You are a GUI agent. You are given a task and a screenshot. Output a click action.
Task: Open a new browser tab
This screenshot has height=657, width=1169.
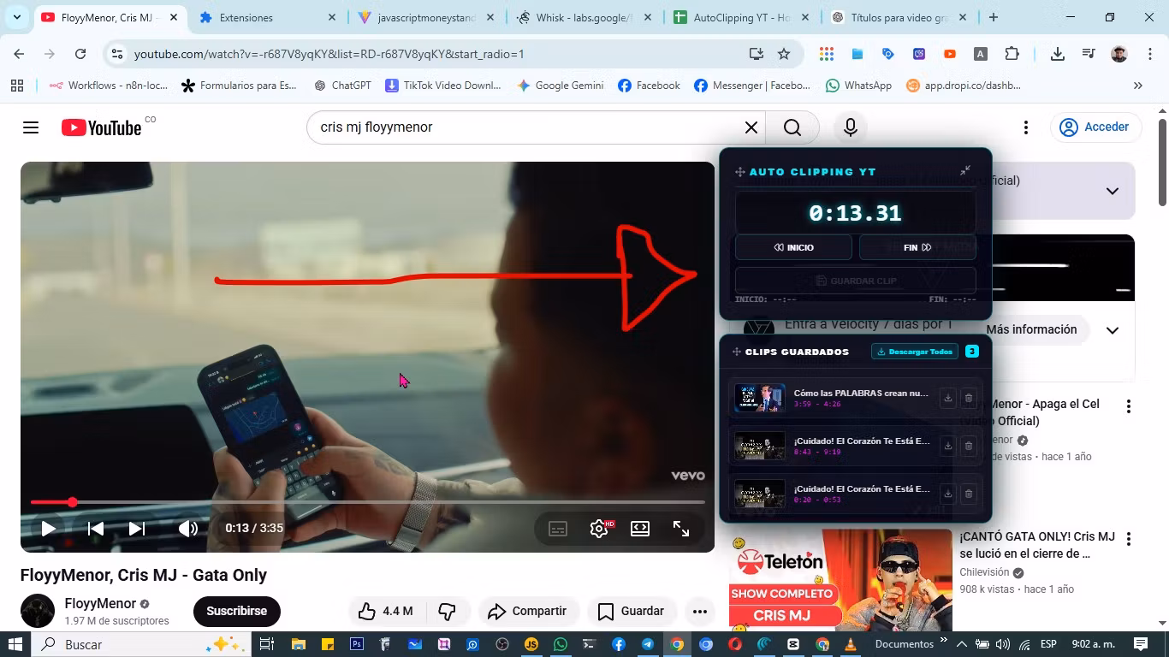pyautogui.click(x=993, y=17)
